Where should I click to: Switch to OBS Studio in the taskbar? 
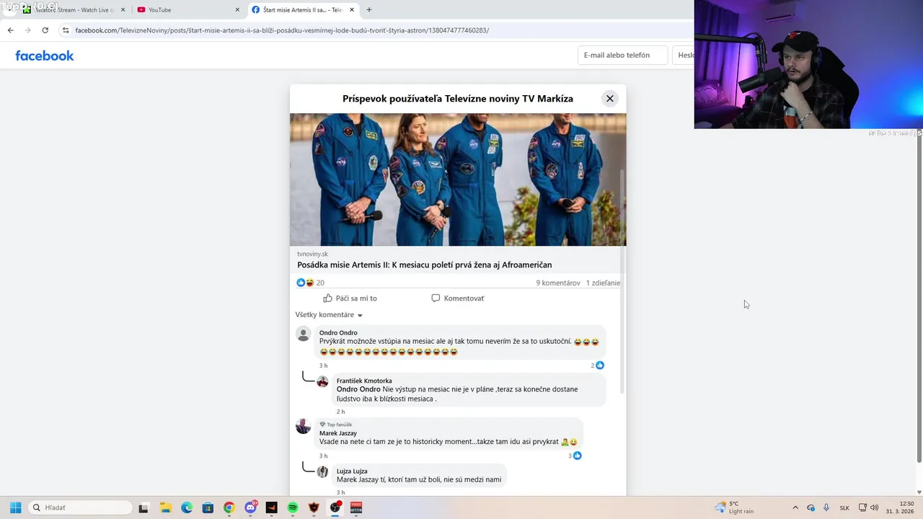[335, 507]
